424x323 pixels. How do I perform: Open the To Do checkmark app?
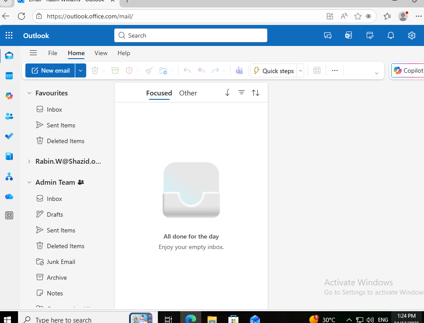click(9, 136)
